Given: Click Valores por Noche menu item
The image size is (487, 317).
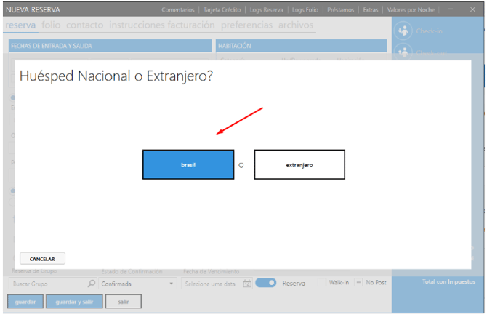Looking at the screenshot, I should point(411,10).
